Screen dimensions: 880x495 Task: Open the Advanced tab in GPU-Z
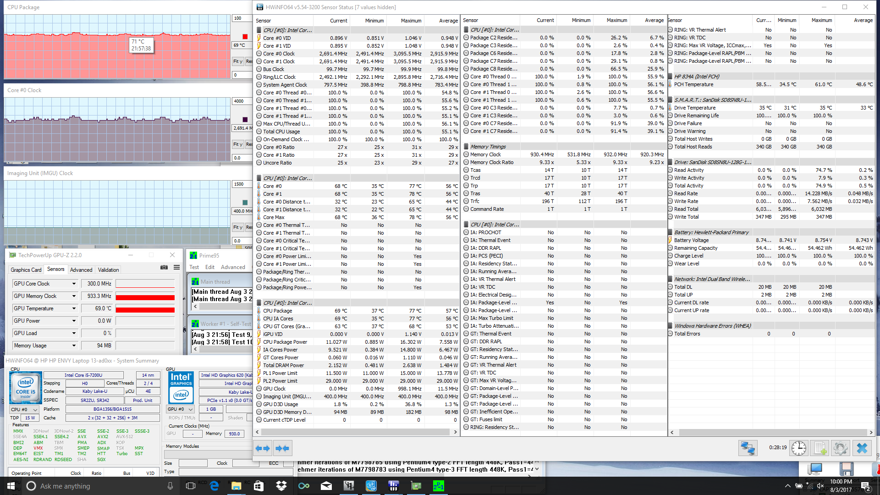pos(81,270)
